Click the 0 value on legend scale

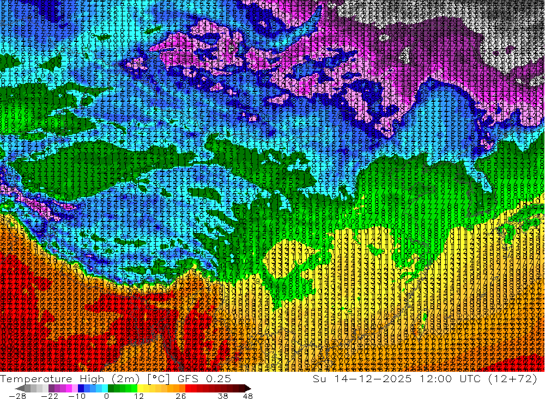(x=106, y=396)
